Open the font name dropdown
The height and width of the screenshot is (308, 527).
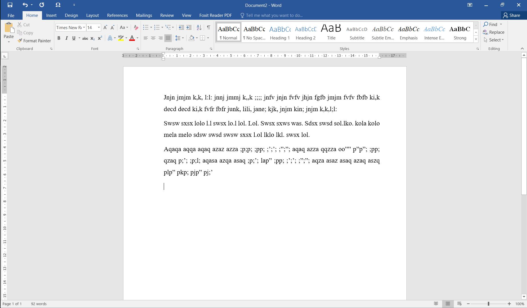click(x=84, y=28)
